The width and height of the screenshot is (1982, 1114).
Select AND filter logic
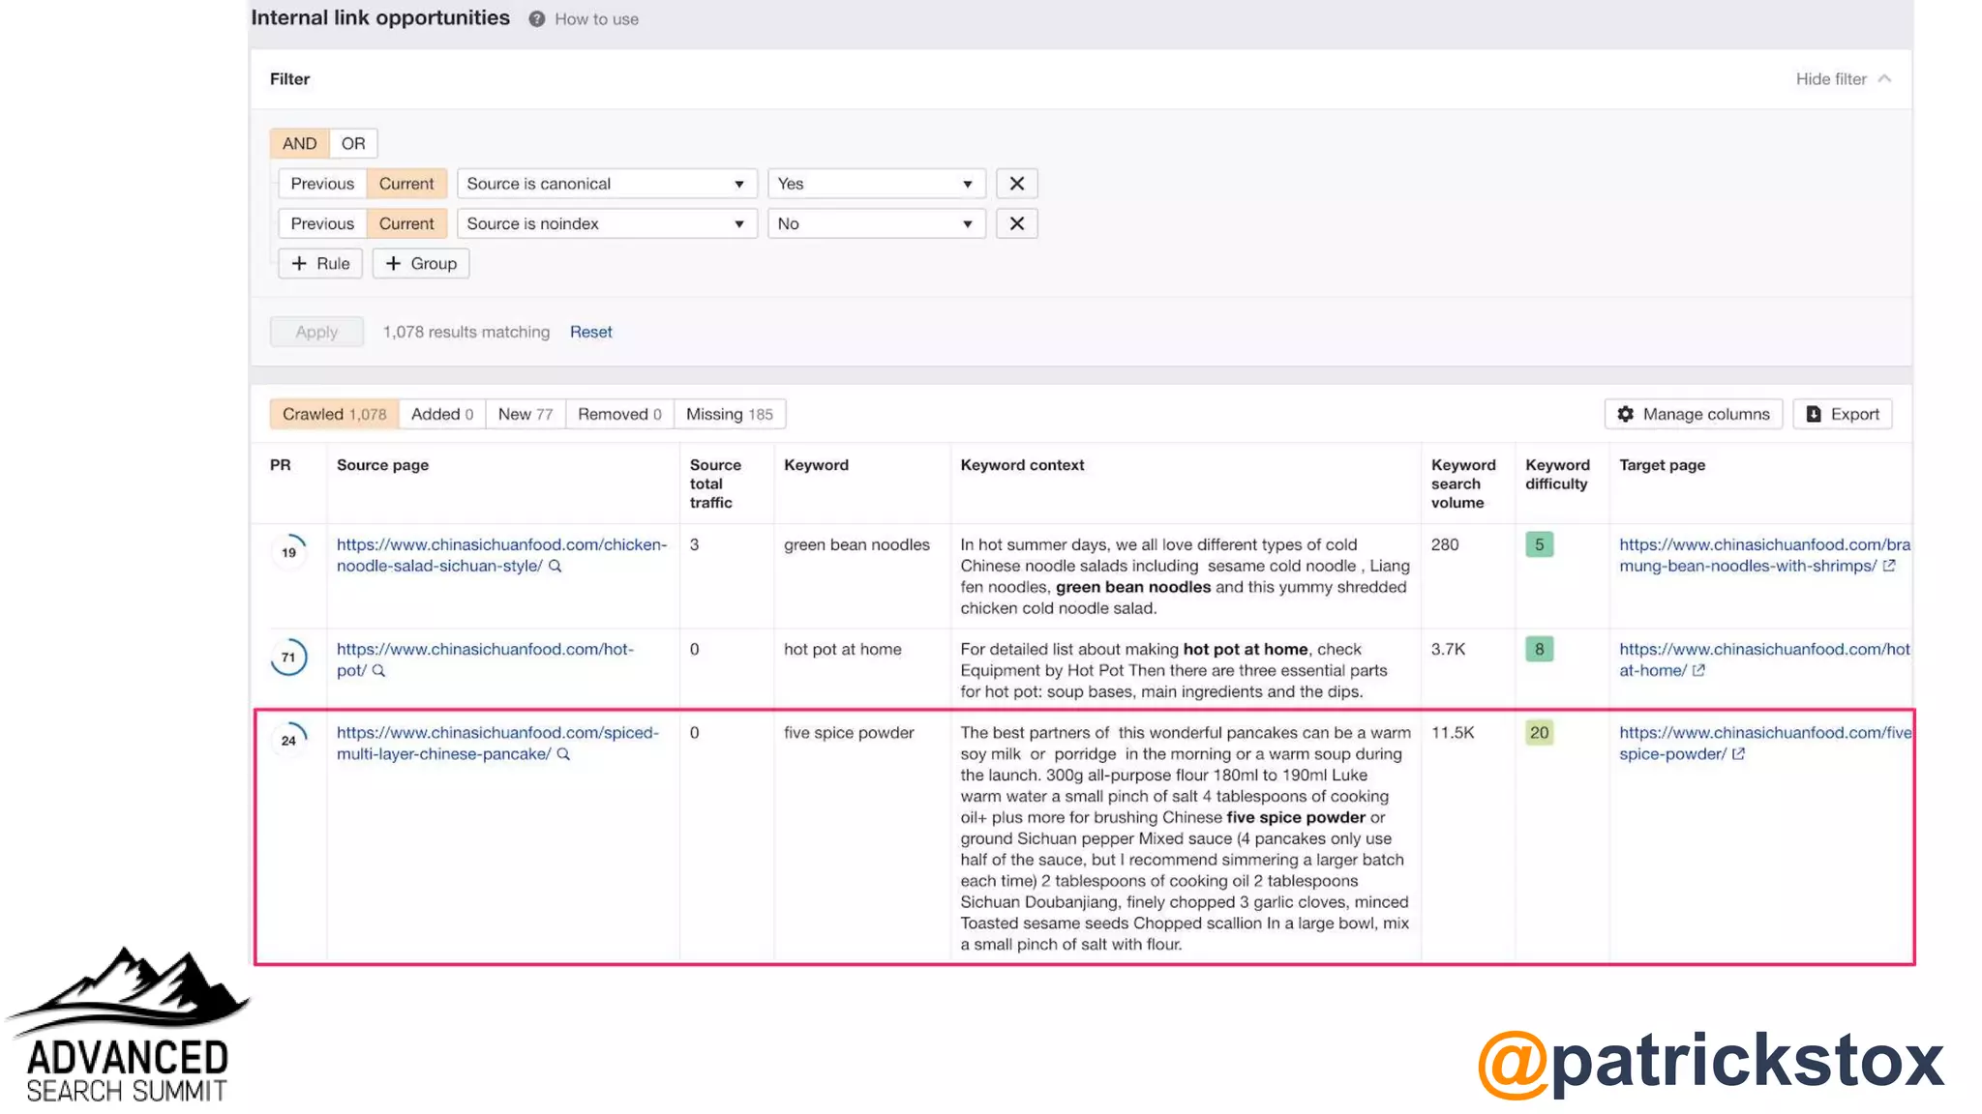click(299, 143)
